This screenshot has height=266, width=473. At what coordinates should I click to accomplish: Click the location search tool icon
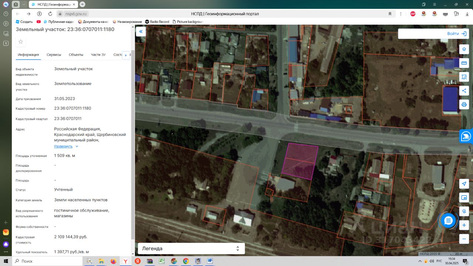(x=464, y=211)
